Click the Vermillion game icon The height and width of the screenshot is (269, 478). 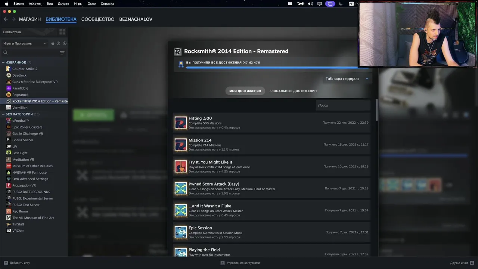[x=9, y=108]
